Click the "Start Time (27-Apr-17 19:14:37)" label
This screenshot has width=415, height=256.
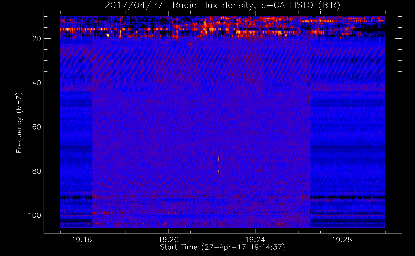222,247
